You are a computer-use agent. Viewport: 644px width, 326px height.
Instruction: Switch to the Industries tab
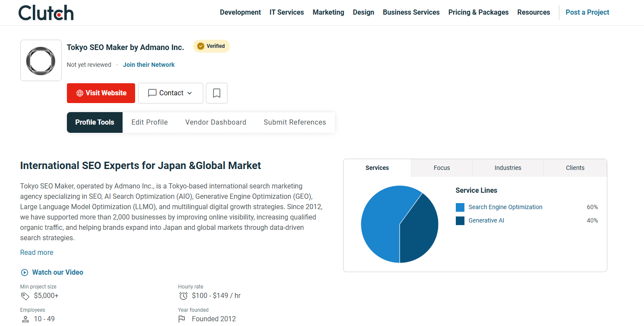[508, 168]
